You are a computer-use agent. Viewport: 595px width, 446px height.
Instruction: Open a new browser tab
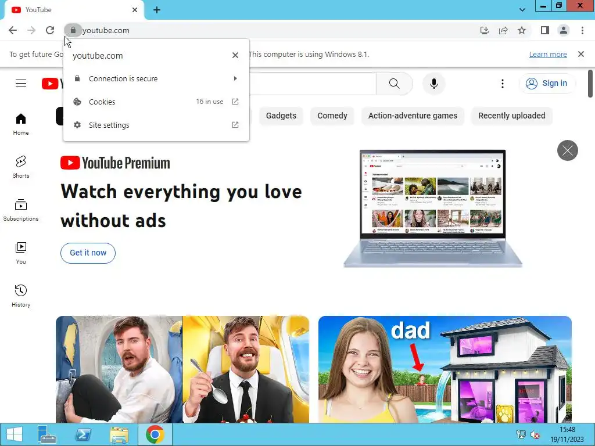point(157,10)
